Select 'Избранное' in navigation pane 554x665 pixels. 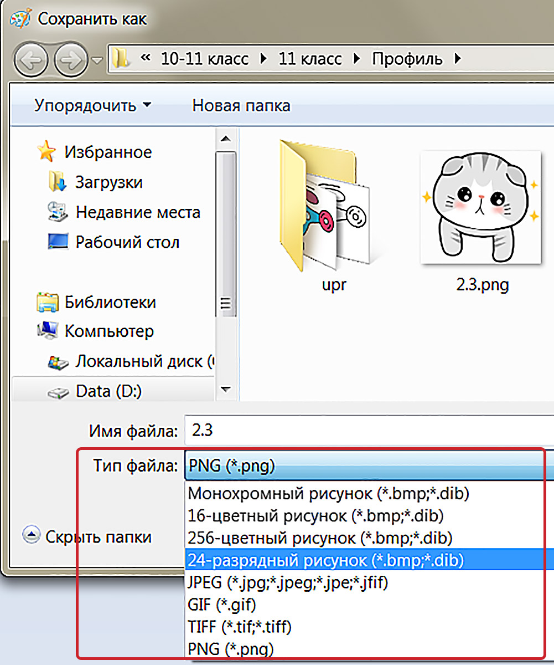tap(108, 152)
